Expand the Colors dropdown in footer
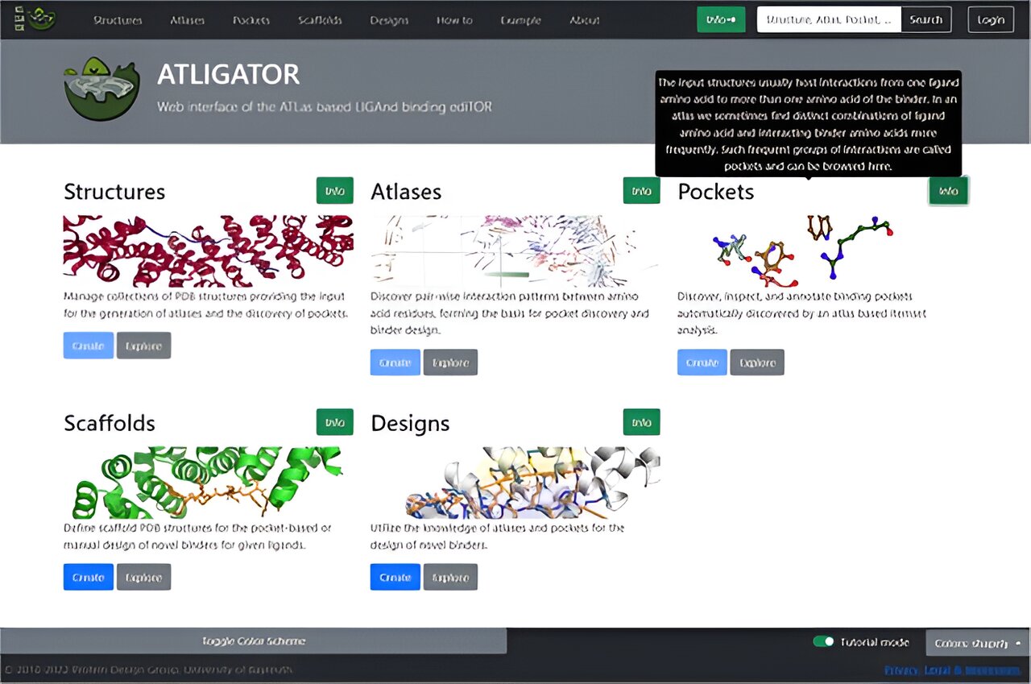 [977, 643]
